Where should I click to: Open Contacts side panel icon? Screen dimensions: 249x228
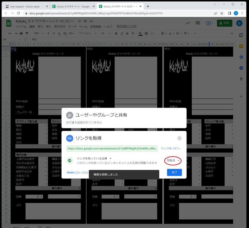(241, 68)
